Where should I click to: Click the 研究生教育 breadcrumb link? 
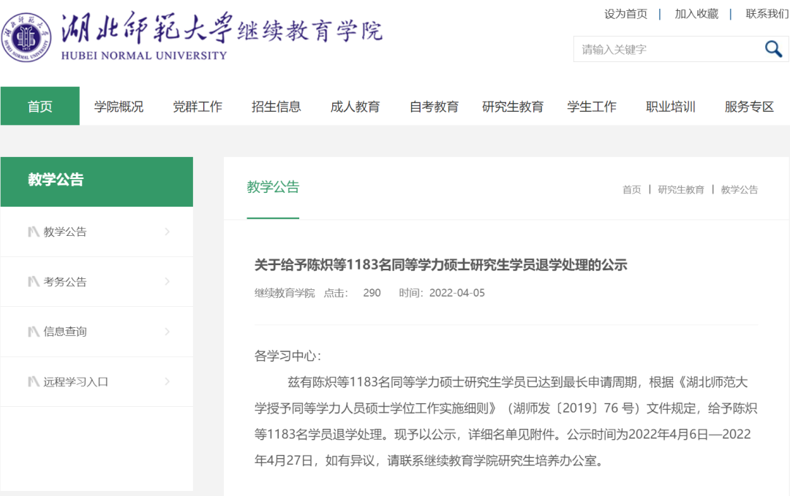click(x=681, y=190)
